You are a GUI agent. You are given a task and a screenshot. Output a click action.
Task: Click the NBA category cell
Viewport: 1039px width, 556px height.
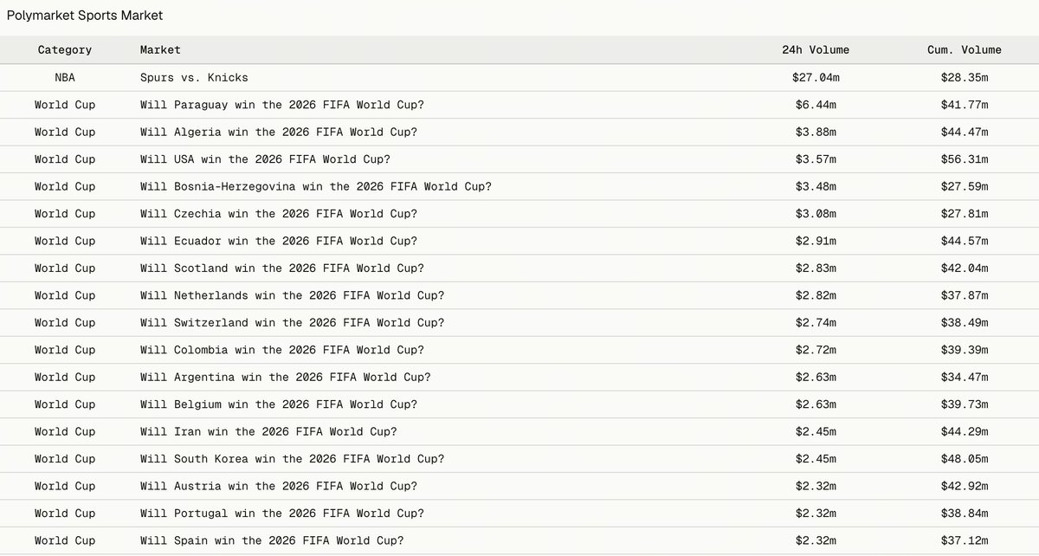coord(65,77)
